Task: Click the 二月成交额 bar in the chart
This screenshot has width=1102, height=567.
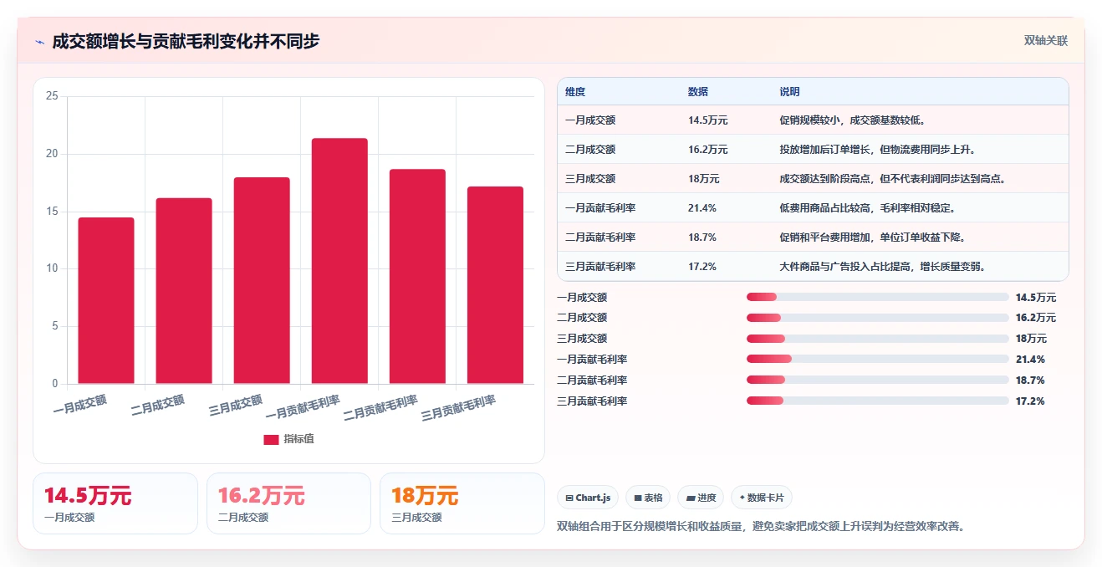Action: coord(184,291)
